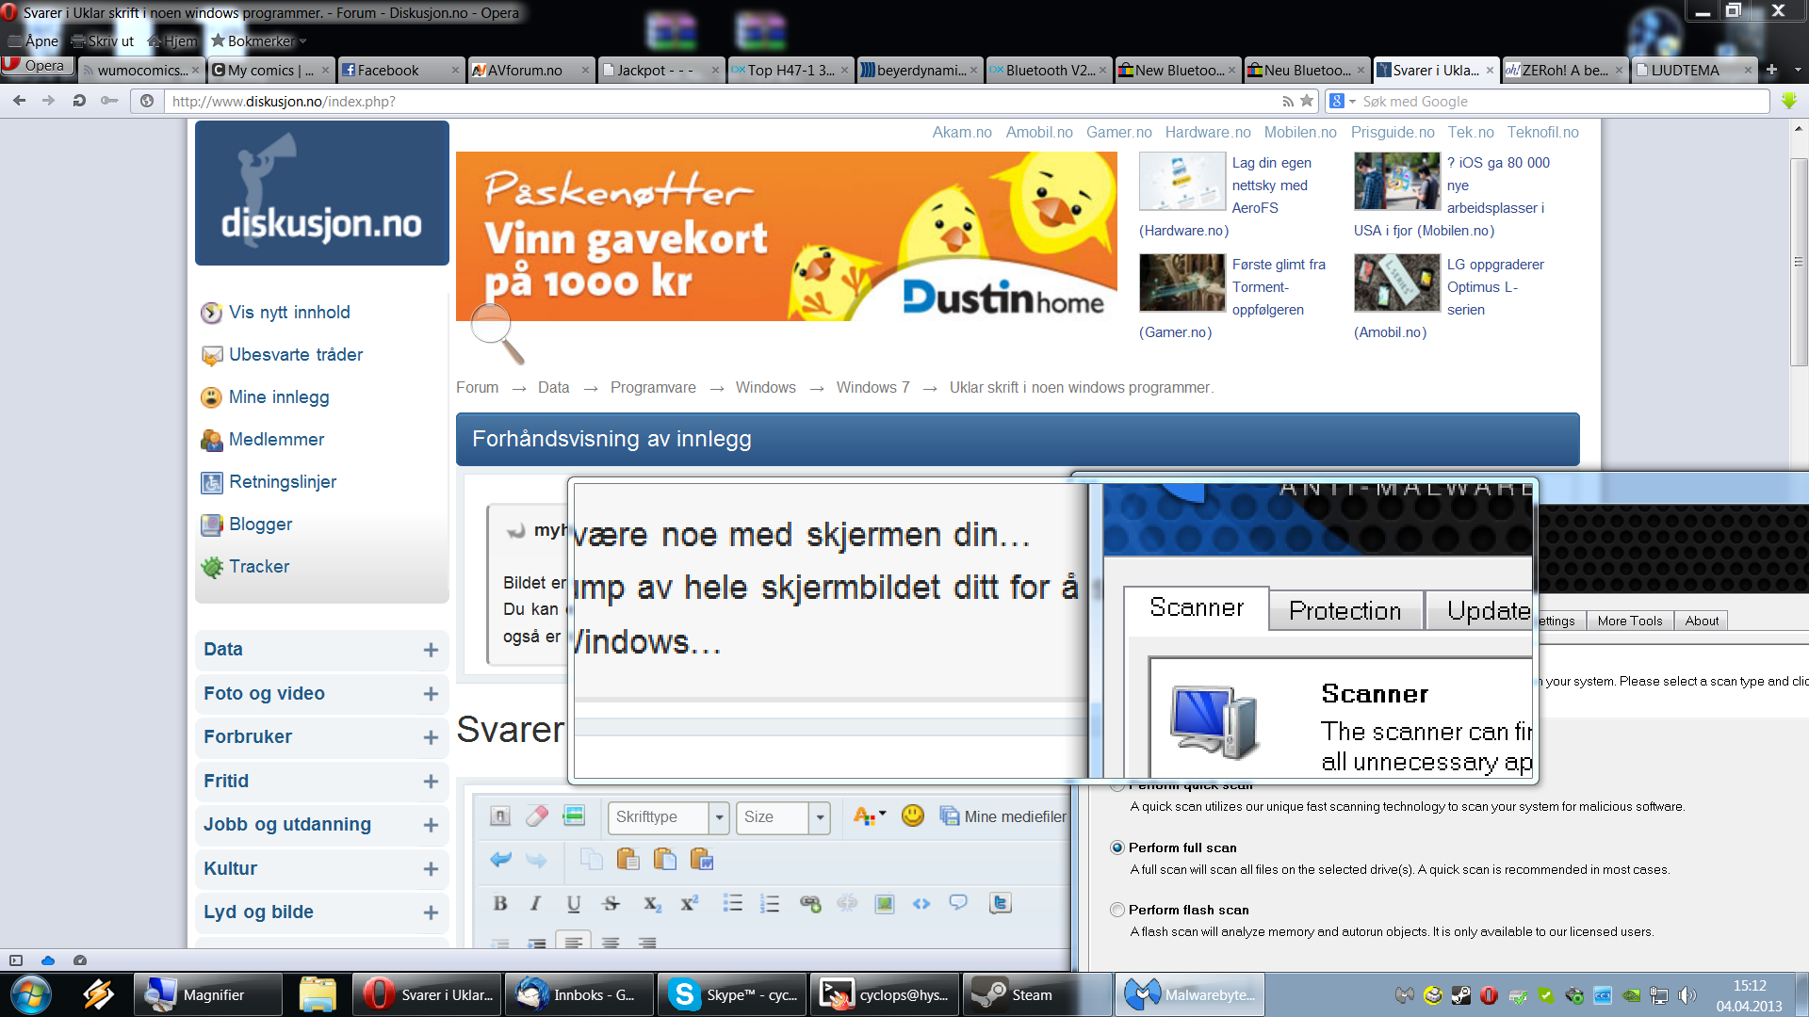Open Vis nytt innhold link
This screenshot has width=1809, height=1017.
coord(289,312)
